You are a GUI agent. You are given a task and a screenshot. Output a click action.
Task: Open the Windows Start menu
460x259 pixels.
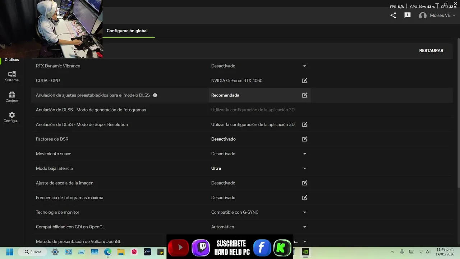pos(10,252)
